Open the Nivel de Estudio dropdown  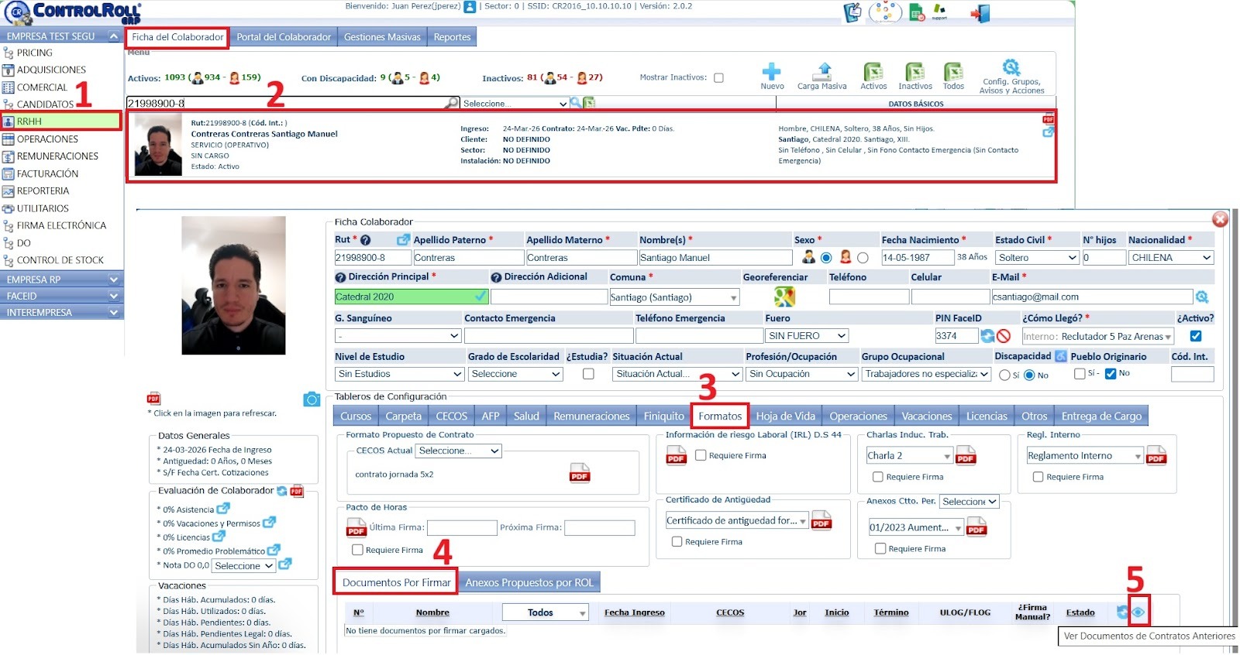pyautogui.click(x=398, y=374)
